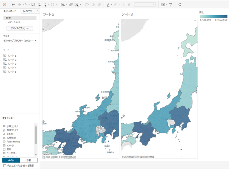Image resolution: width=229 pixels, height=169 pixels.
Task: Collapse the side pane with chevron
Action: click(38, 11)
